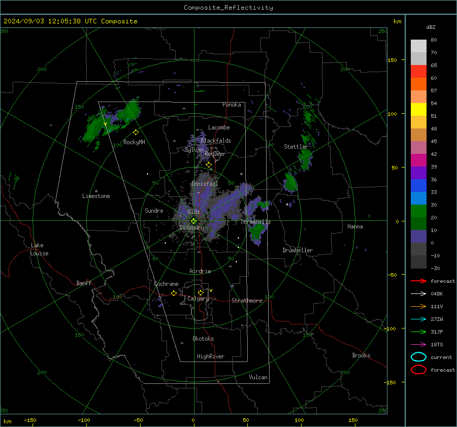Click the Stettler city label

pos(296,147)
